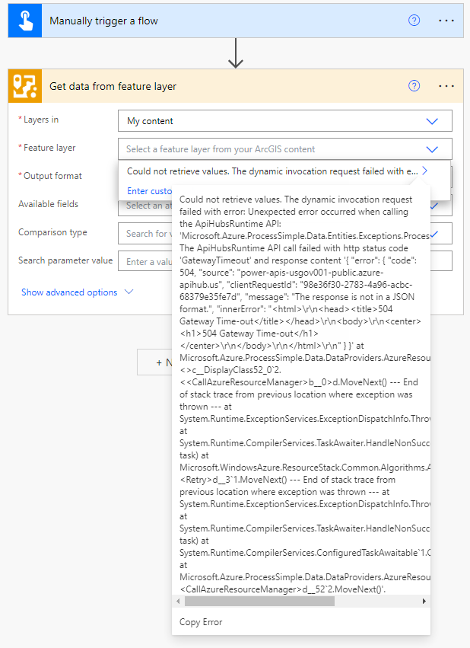Screen dimensions: 470x648
Task: Expand the Comparison type dropdown chevron
Action: 433,234
